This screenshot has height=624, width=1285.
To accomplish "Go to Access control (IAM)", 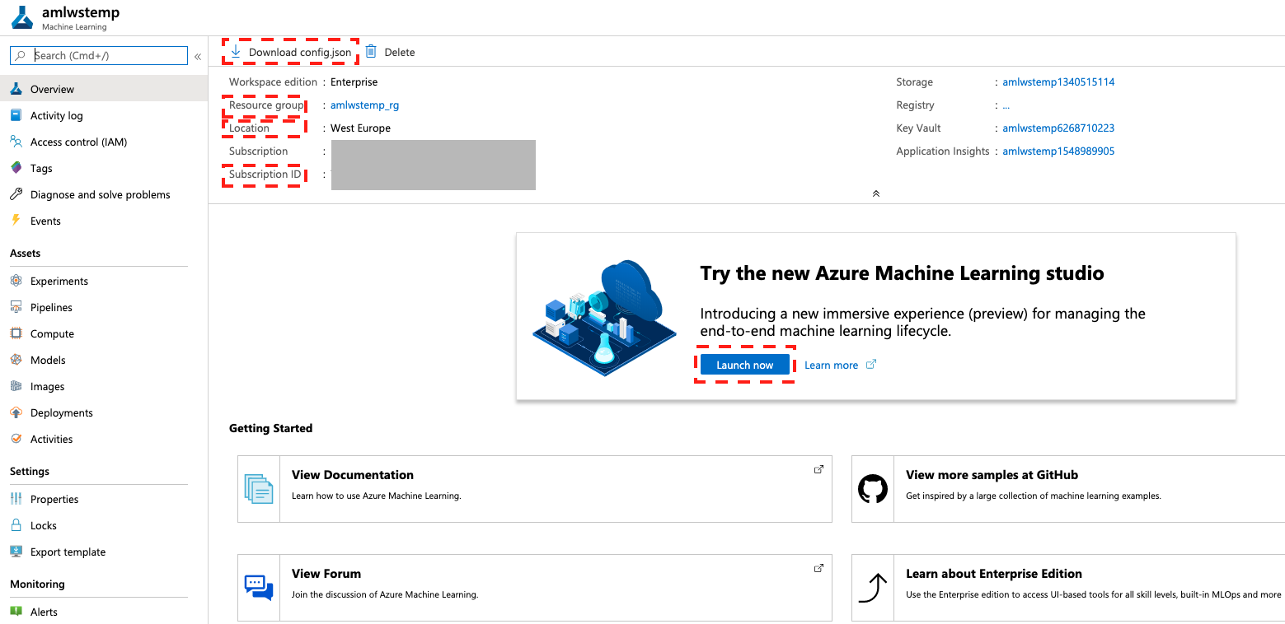I will pyautogui.click(x=104, y=142).
